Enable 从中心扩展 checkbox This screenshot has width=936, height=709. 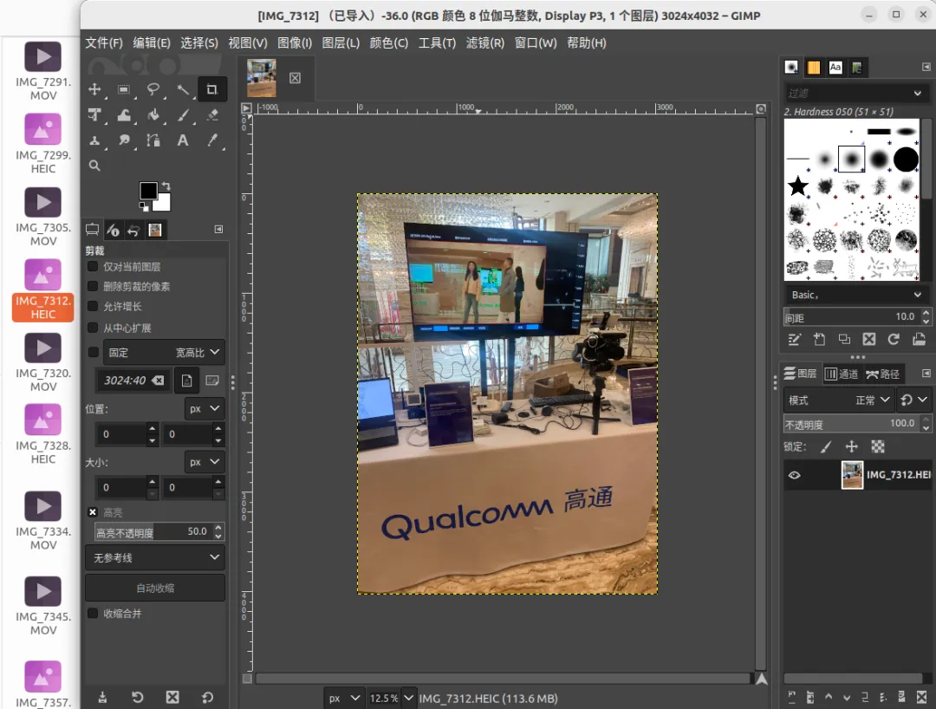(x=93, y=327)
